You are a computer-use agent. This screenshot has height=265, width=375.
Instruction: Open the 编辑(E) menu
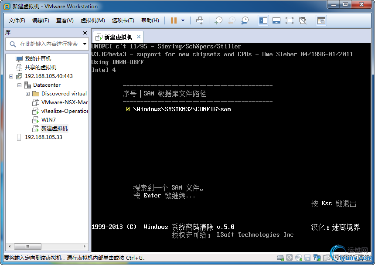tap(41, 20)
